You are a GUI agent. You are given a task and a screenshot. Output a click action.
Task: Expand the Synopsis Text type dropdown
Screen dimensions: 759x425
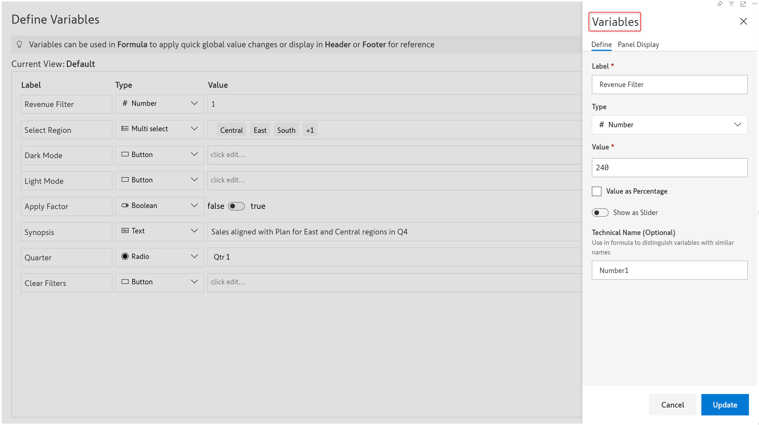point(194,231)
